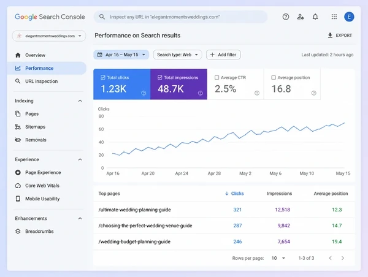Open the account avatar labeled E
The height and width of the screenshot is (277, 368).
point(349,17)
